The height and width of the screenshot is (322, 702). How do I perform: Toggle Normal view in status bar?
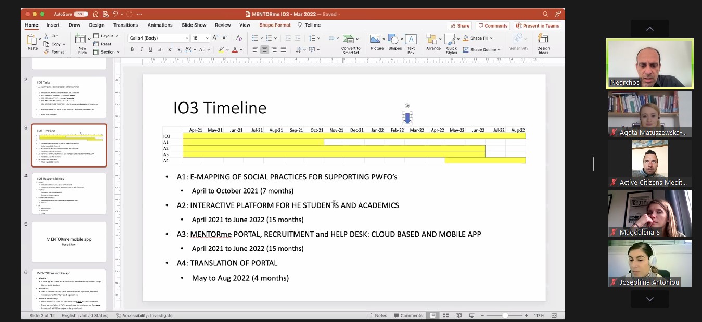[x=433, y=315]
